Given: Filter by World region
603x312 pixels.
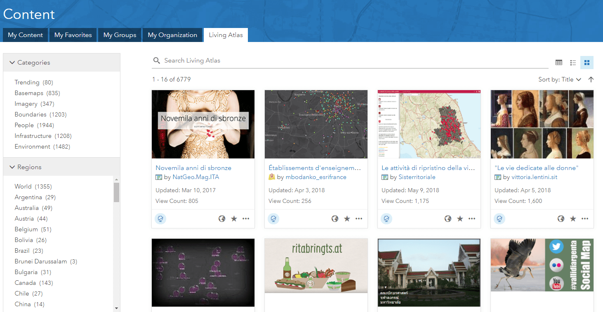Looking at the screenshot, I should [33, 186].
